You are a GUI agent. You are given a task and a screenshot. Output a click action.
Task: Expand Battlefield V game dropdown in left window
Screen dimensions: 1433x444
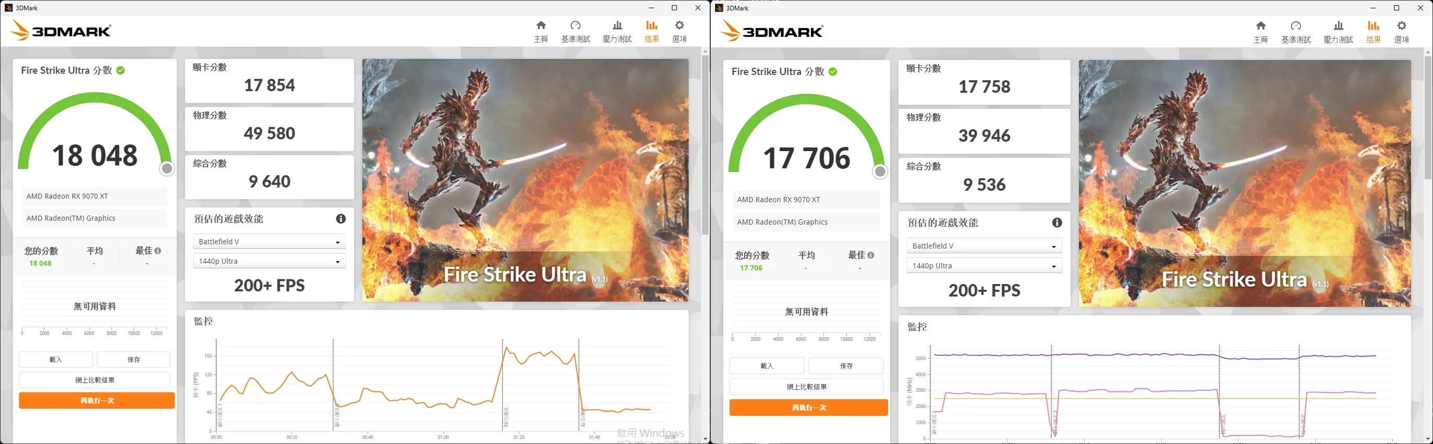coord(269,242)
